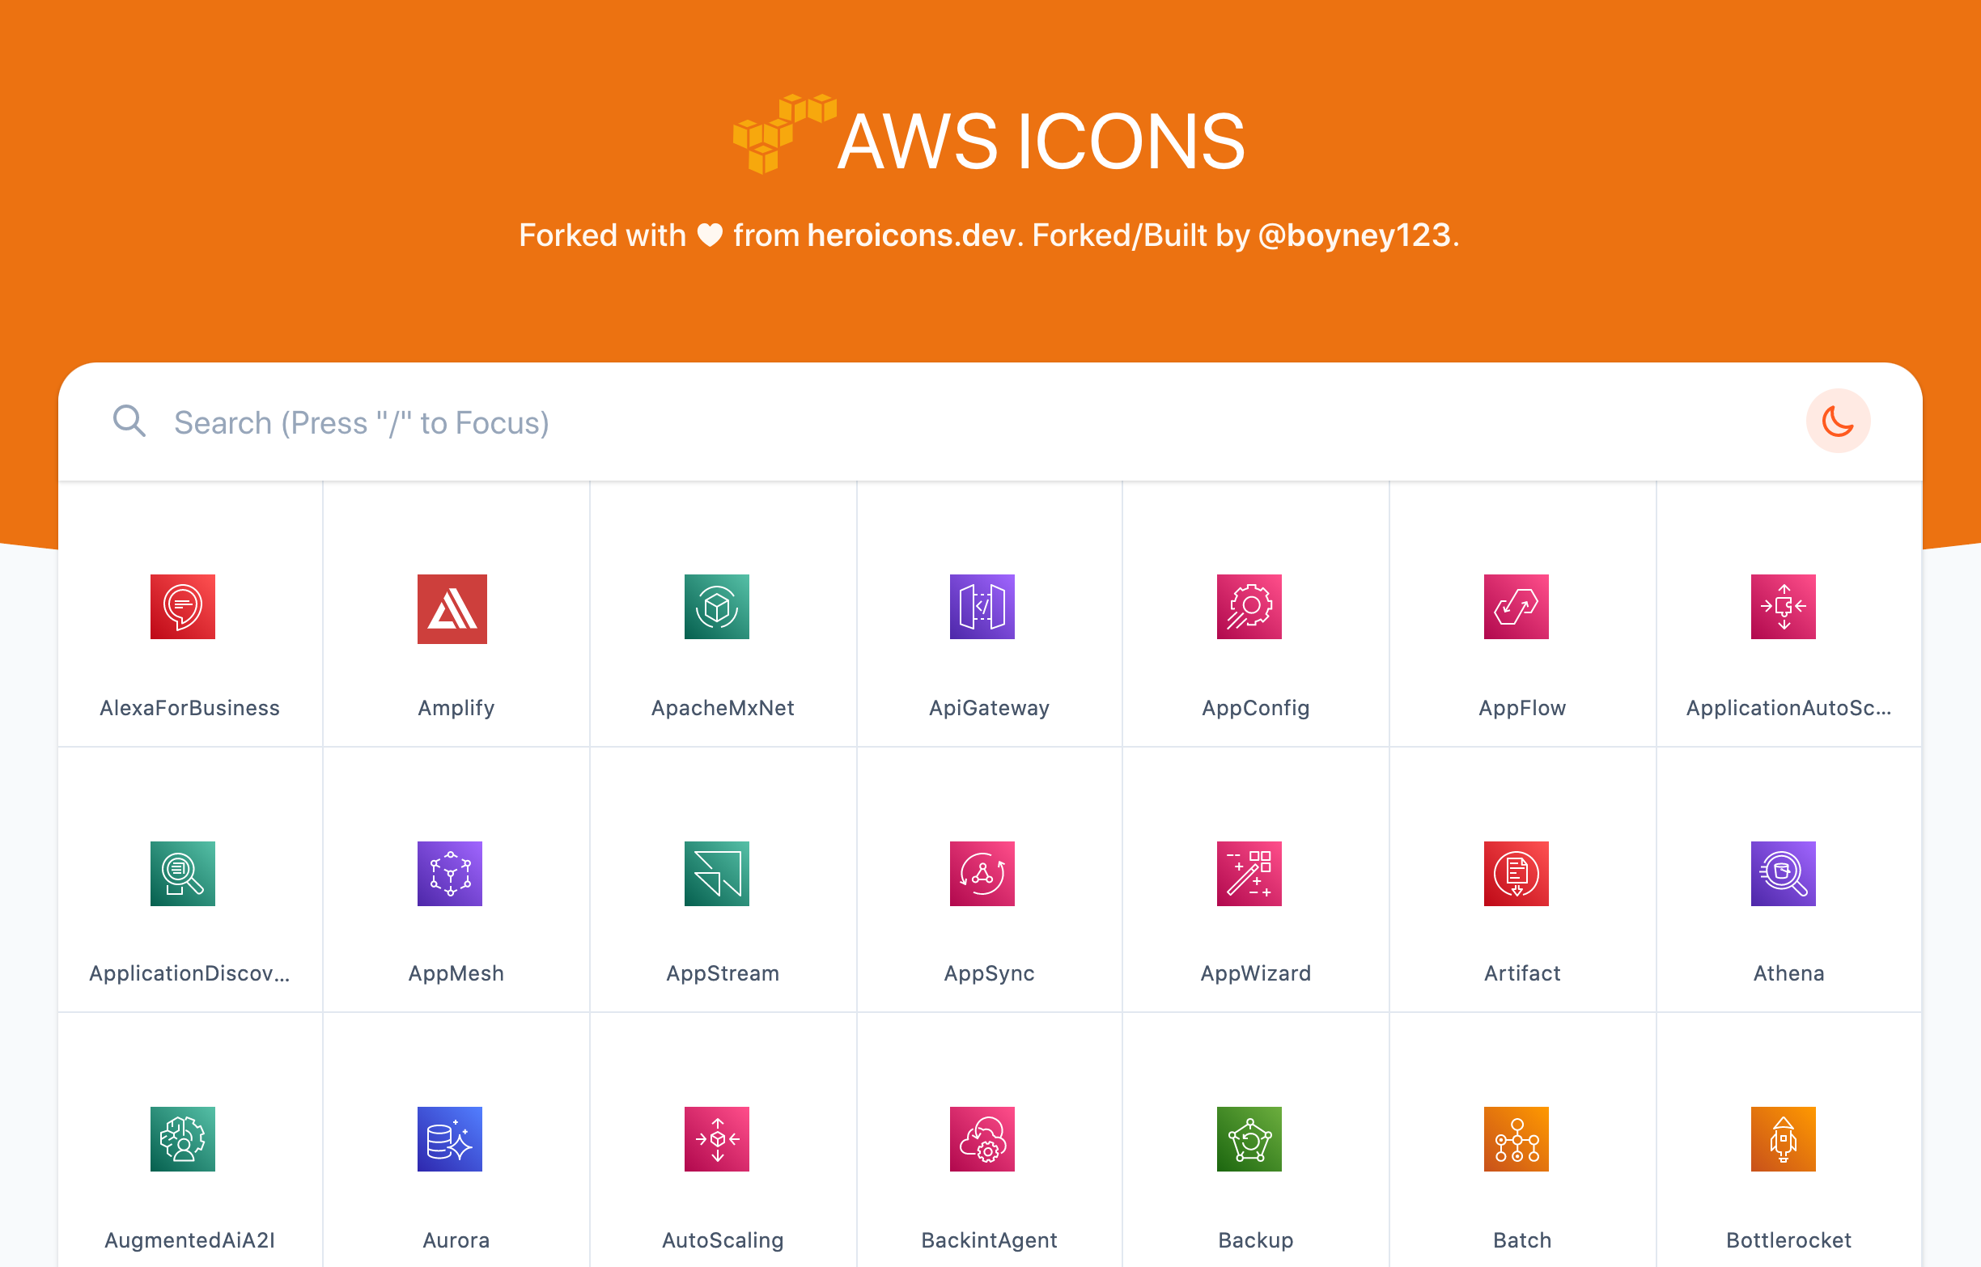Select the AppSync icon
The height and width of the screenshot is (1267, 1981).
[x=982, y=875]
